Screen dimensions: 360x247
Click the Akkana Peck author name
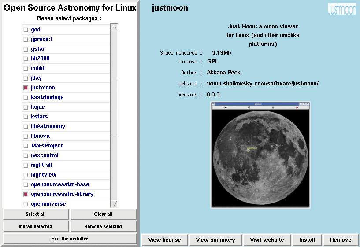pyautogui.click(x=225, y=73)
